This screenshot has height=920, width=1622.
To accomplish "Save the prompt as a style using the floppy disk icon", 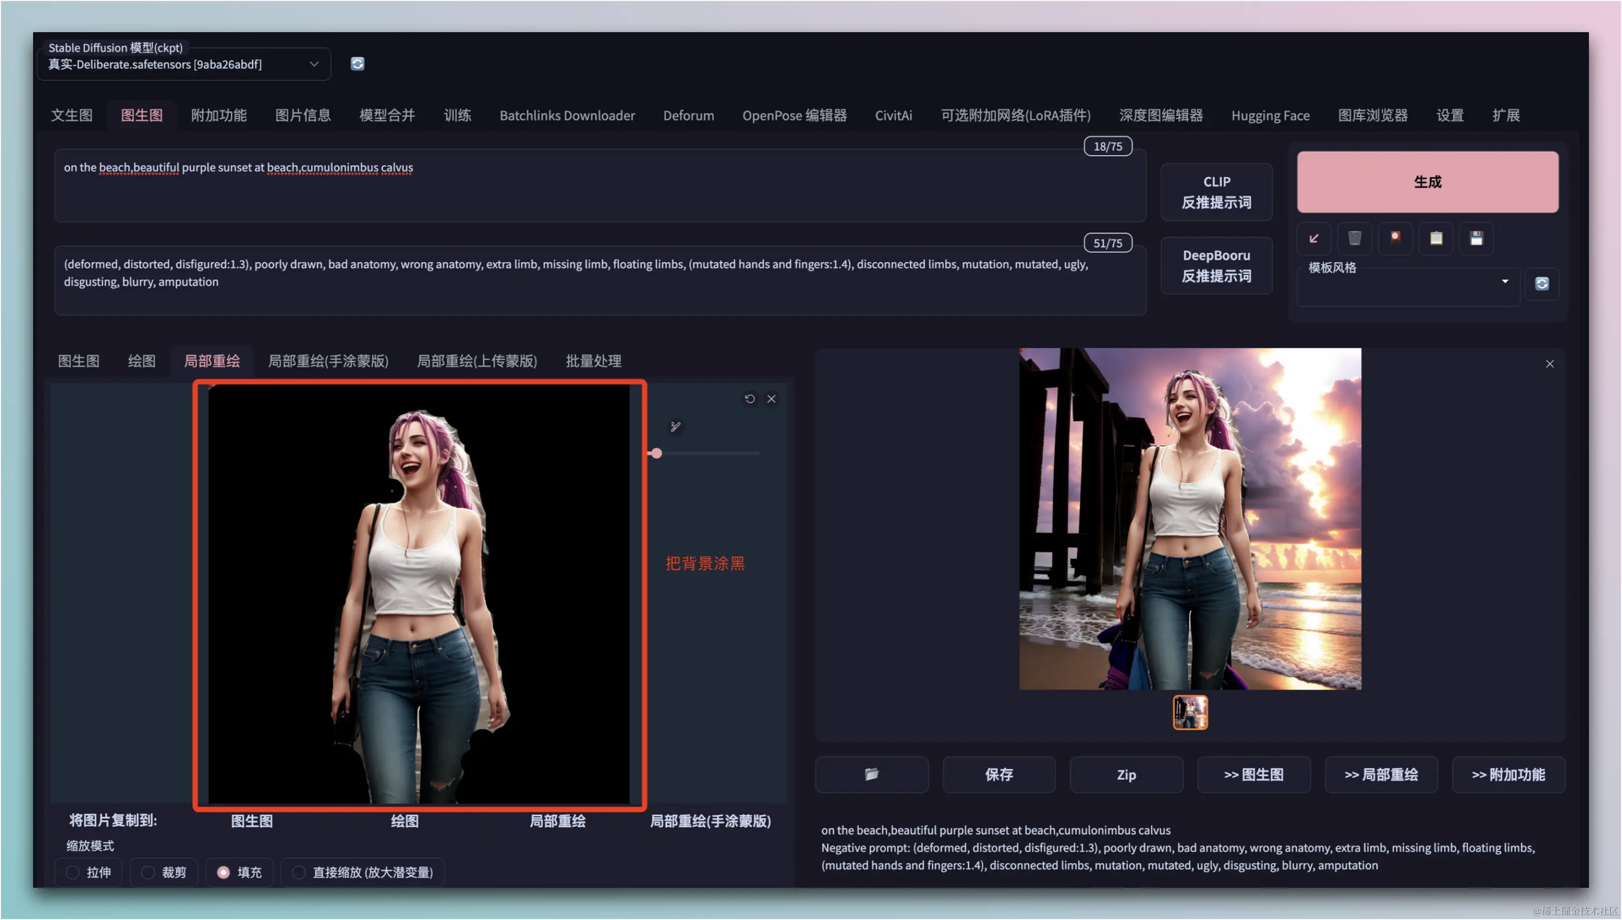I will click(x=1476, y=238).
